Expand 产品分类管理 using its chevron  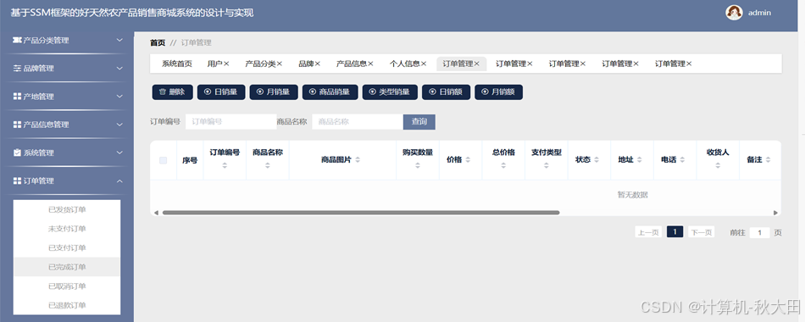coord(119,40)
